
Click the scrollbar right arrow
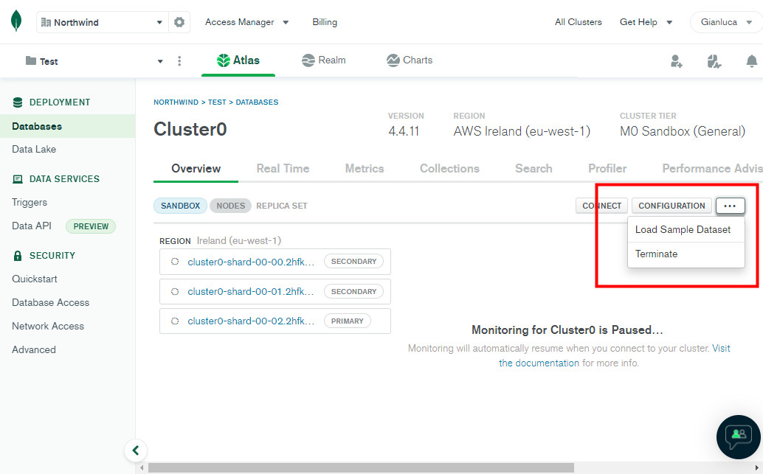(x=757, y=467)
